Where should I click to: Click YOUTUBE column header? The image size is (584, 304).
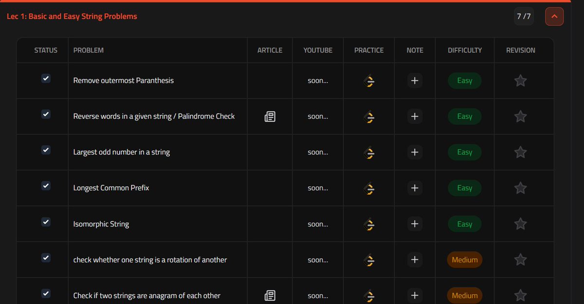pos(318,50)
